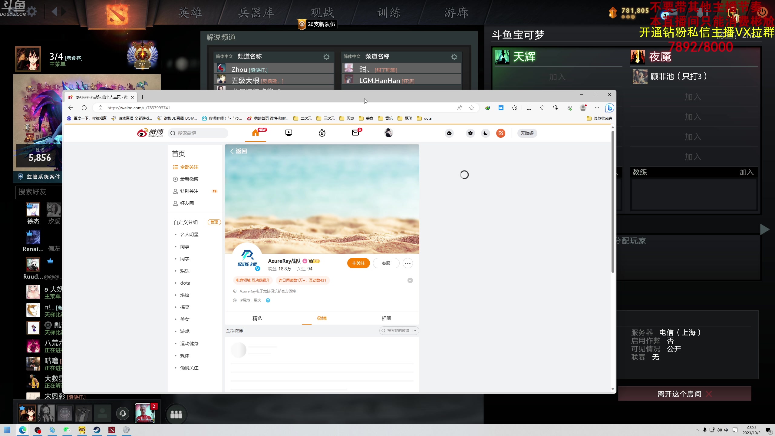
Task: Click the Weibo logo
Action: coord(150,133)
